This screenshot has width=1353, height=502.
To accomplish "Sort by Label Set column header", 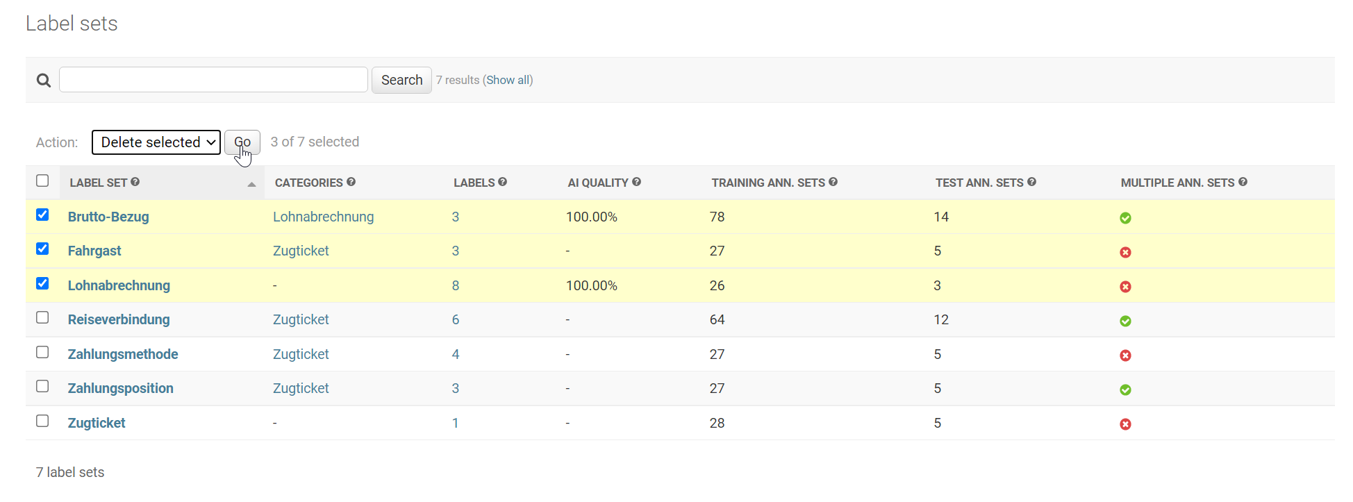I will (98, 183).
